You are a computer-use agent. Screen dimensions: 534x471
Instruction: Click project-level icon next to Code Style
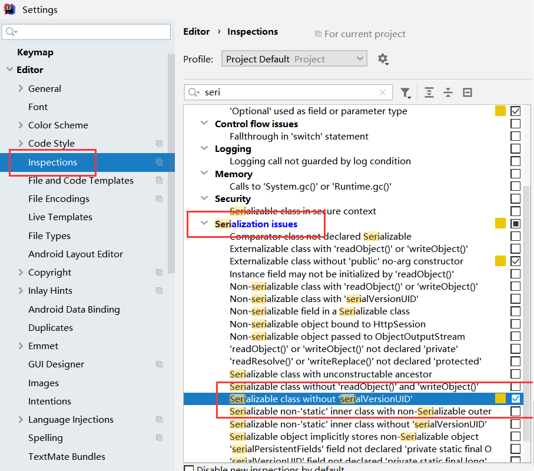click(159, 144)
